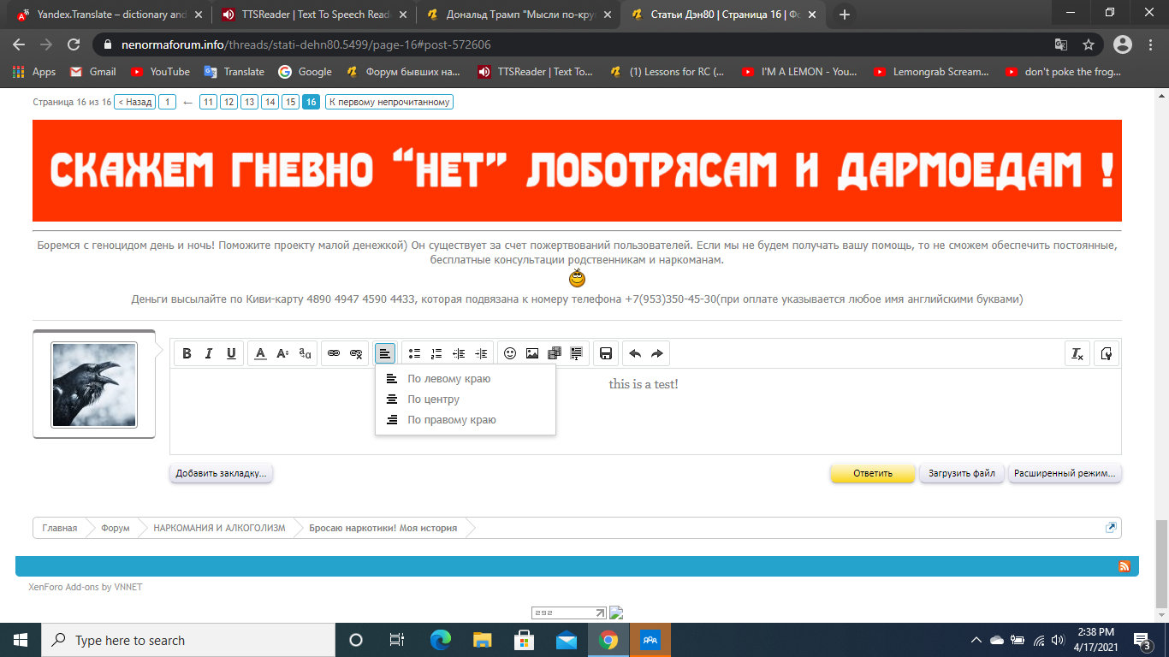Open the text color picker
The width and height of the screenshot is (1169, 657).
[x=260, y=353]
